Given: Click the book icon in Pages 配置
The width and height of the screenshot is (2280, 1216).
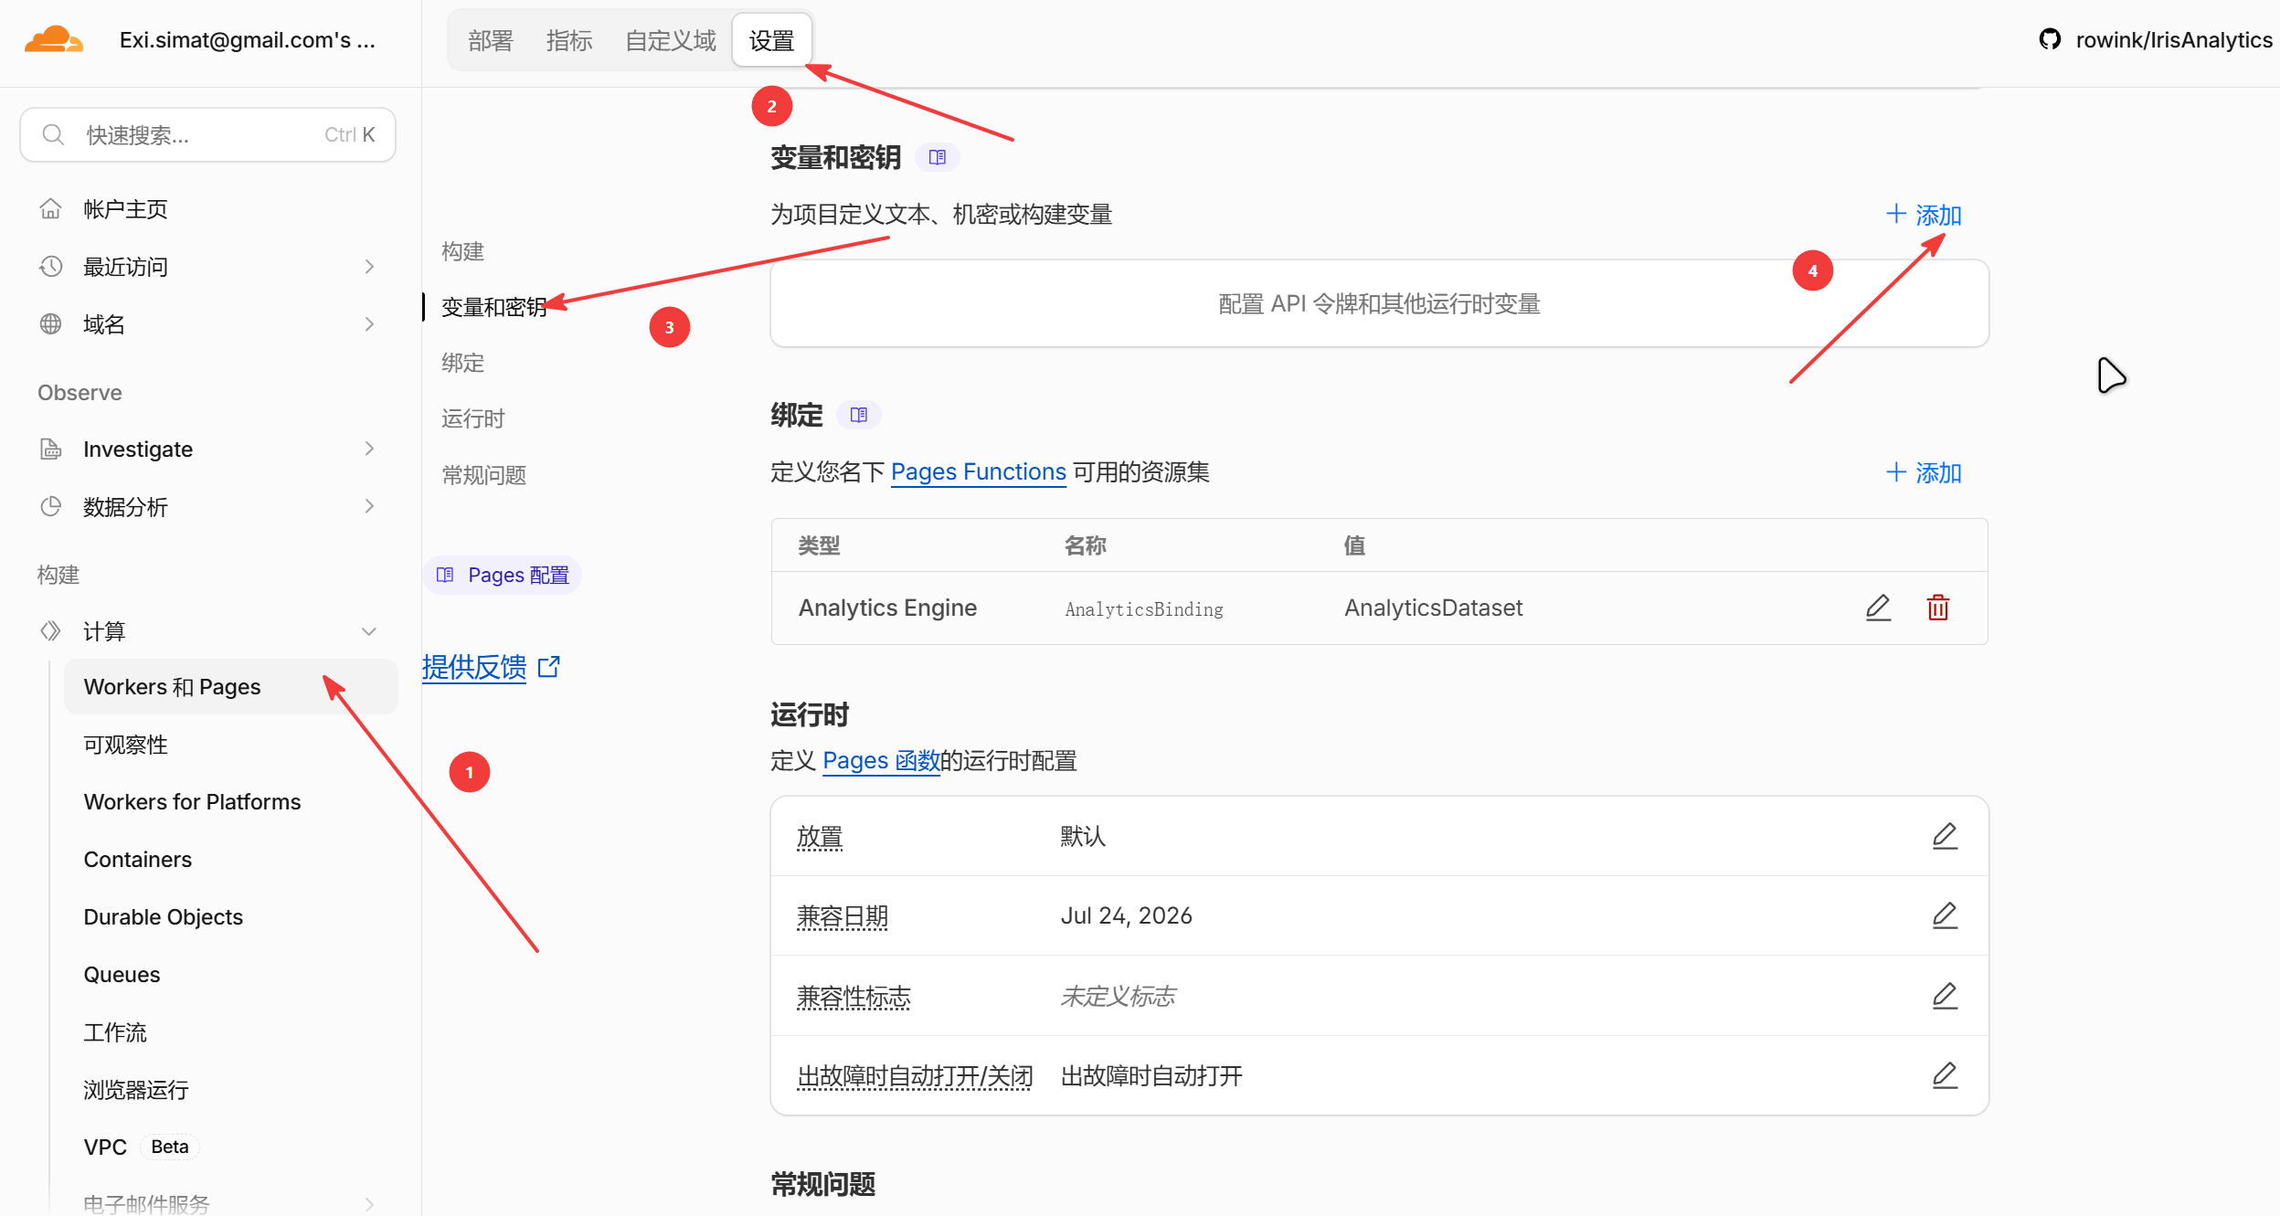Looking at the screenshot, I should (x=445, y=575).
